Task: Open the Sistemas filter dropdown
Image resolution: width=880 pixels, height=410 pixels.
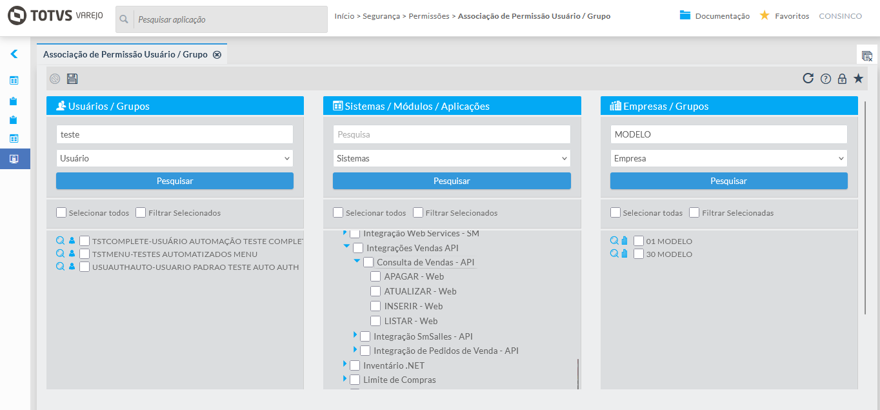Action: click(x=452, y=158)
